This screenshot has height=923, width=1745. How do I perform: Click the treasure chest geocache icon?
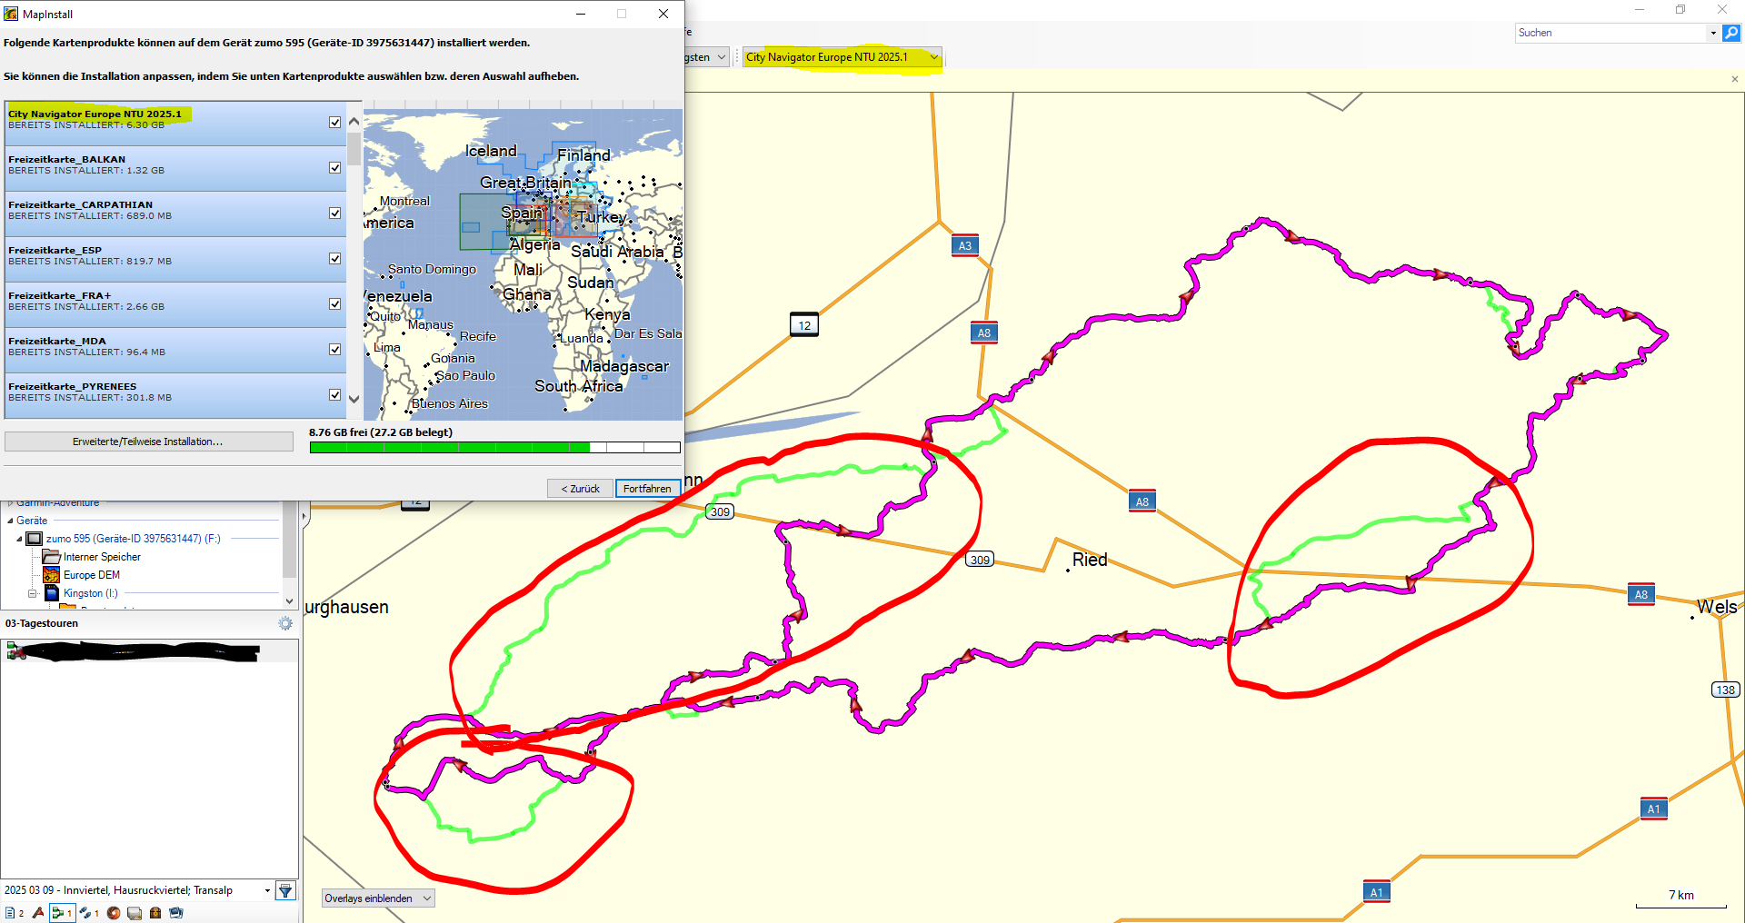pyautogui.click(x=155, y=913)
